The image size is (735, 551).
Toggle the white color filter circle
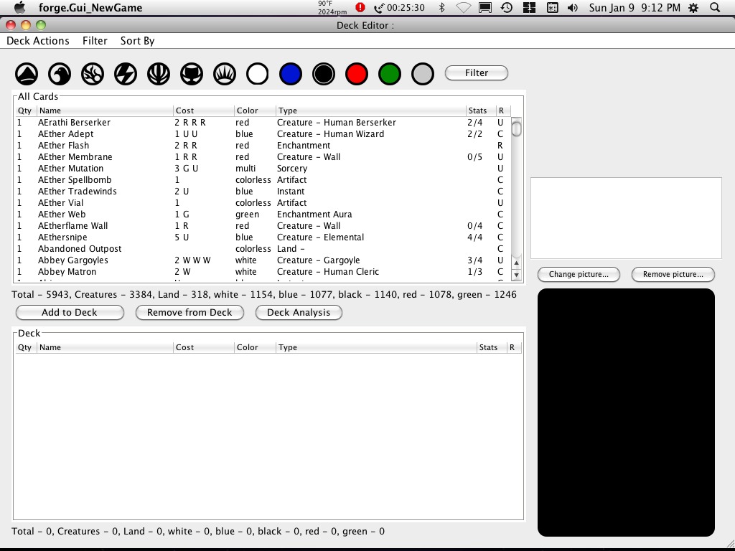pos(258,73)
